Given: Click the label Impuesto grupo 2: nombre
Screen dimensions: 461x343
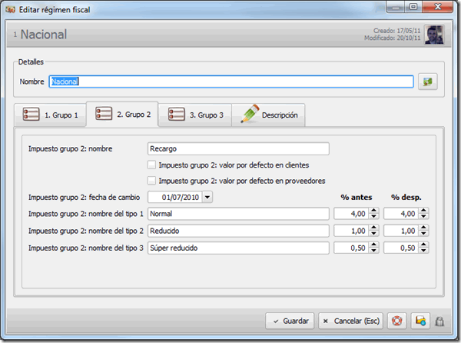Looking at the screenshot, I should 70,149.
